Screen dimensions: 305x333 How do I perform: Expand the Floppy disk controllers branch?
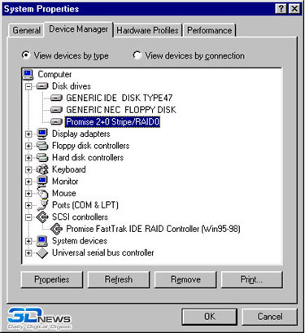28,146
